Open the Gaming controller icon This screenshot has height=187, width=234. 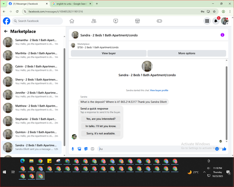click(x=159, y=21)
